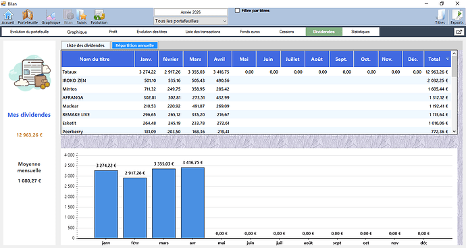Pop out the view with the detach icon
This screenshot has width=466, height=248.
459,32
